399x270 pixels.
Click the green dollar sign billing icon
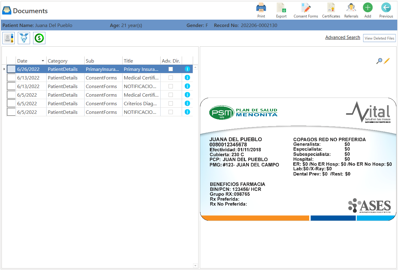tap(39, 38)
